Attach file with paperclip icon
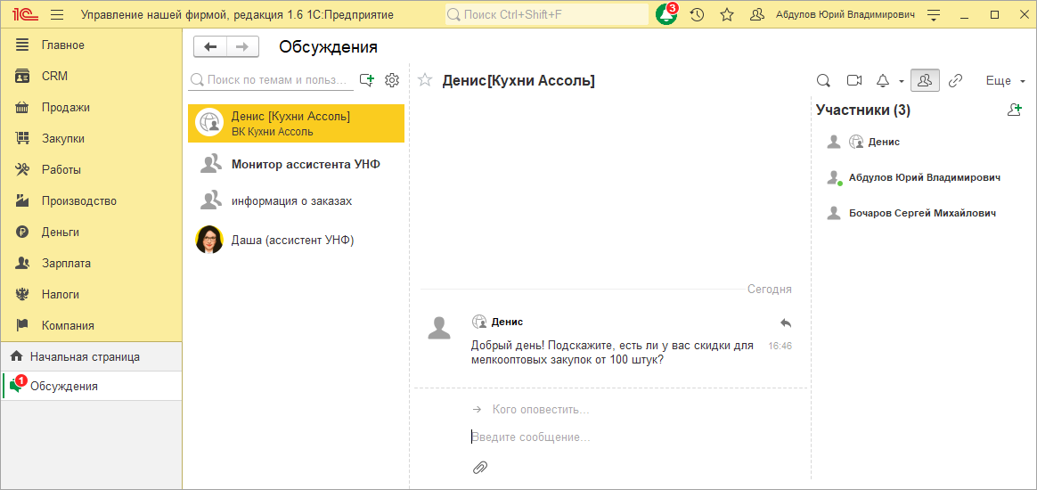Screen dimensions: 1037x490 (479, 467)
